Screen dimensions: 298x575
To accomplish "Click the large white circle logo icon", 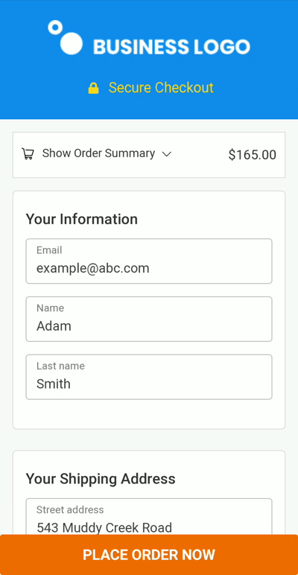I will pos(72,43).
